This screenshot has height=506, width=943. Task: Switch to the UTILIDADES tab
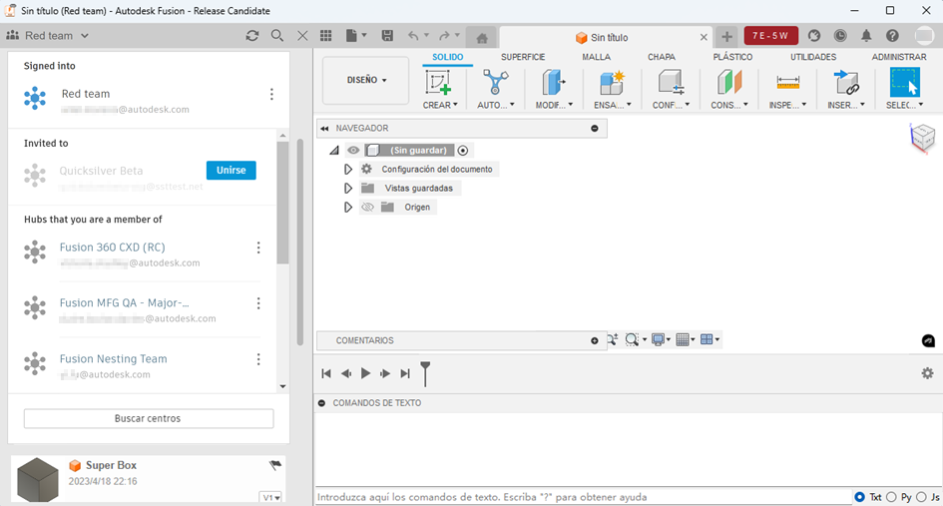click(x=813, y=57)
